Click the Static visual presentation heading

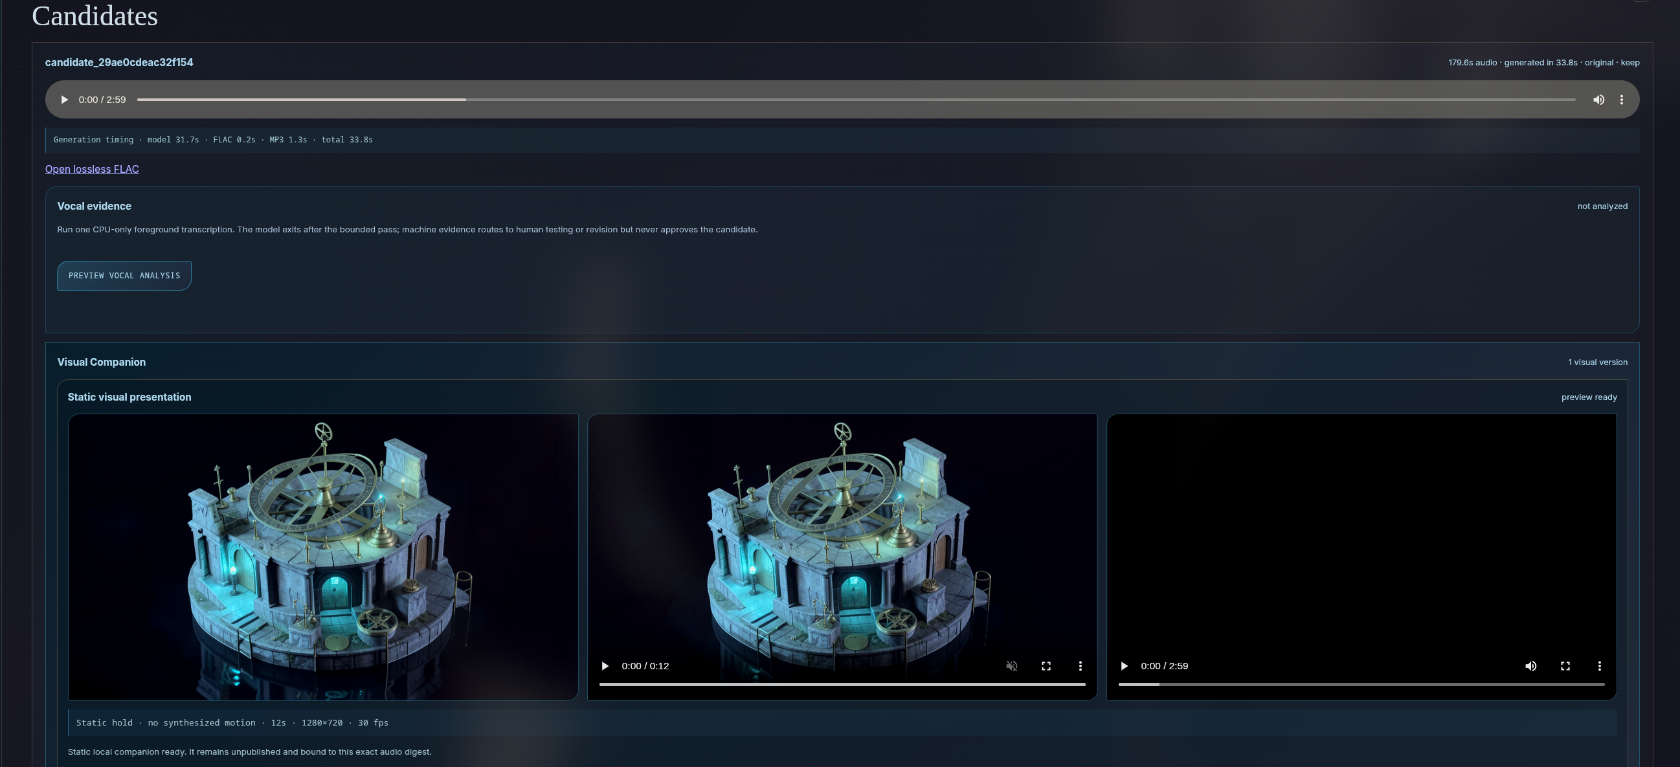click(x=129, y=397)
